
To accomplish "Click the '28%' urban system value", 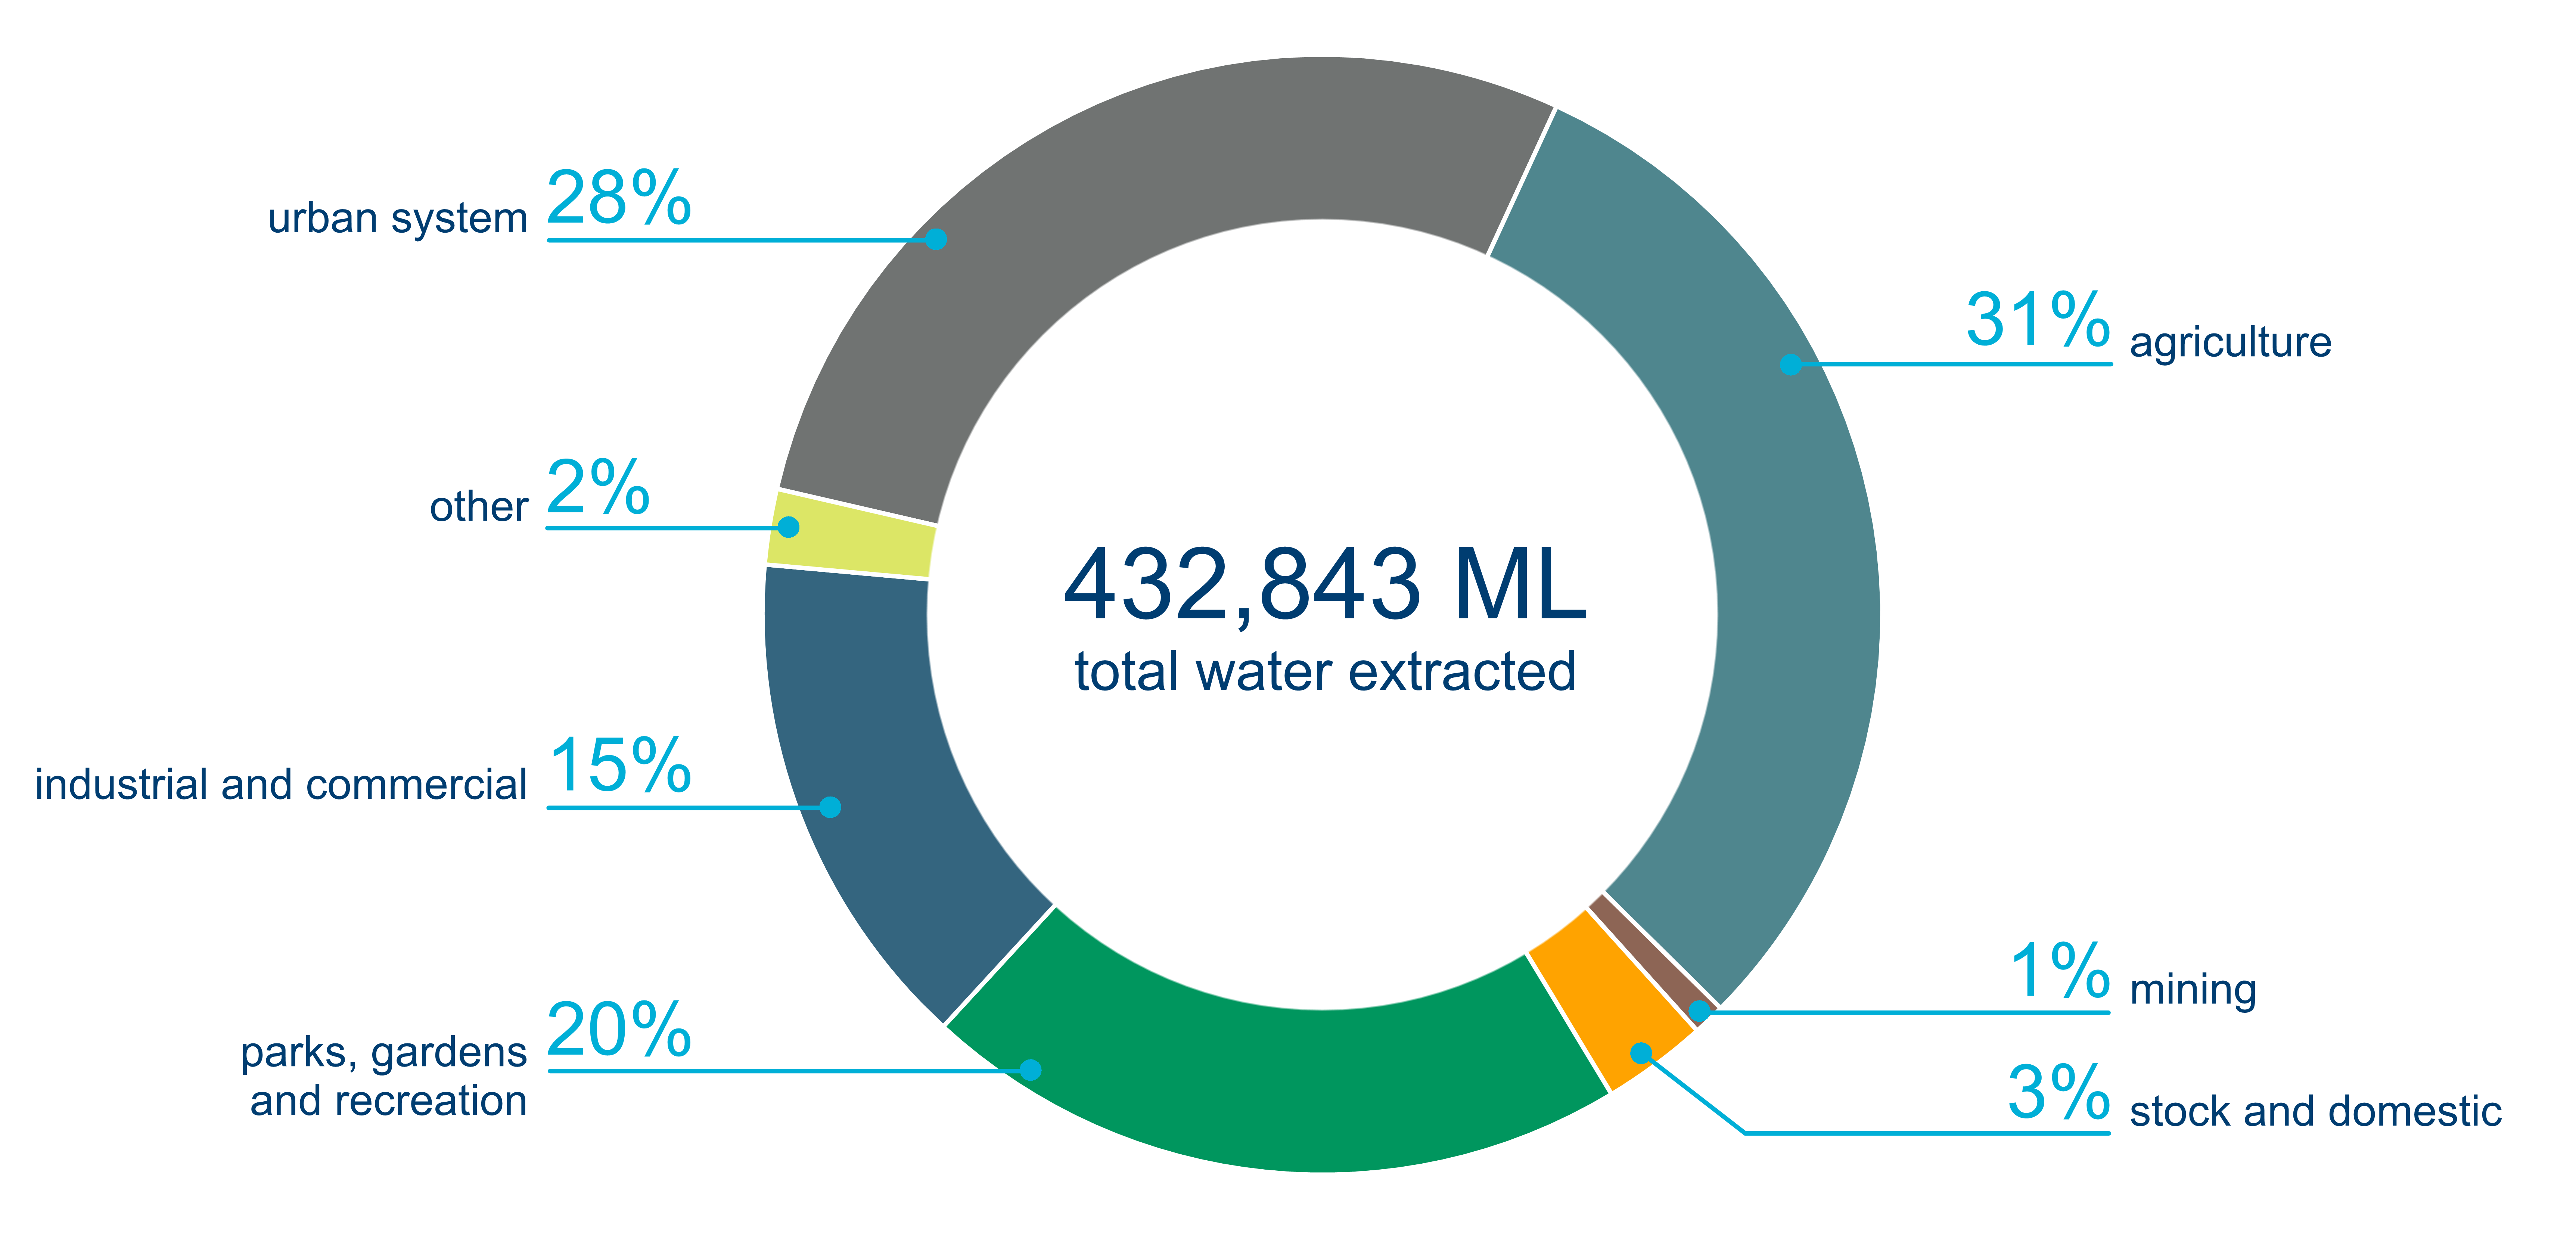I will pos(619,198).
